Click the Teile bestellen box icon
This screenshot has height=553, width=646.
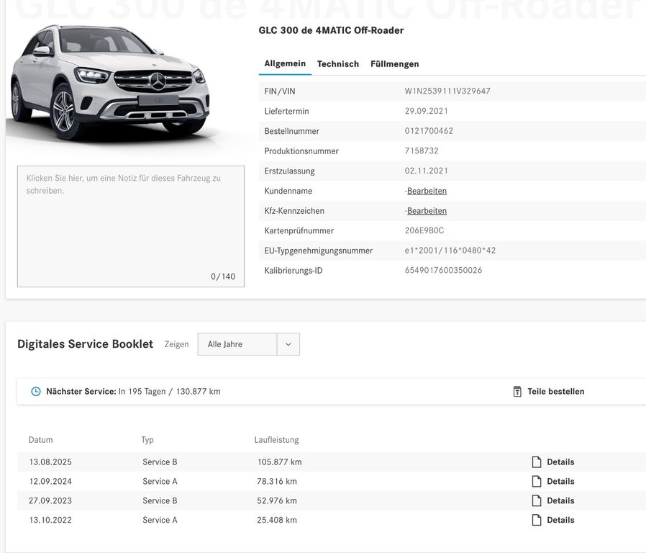[517, 391]
